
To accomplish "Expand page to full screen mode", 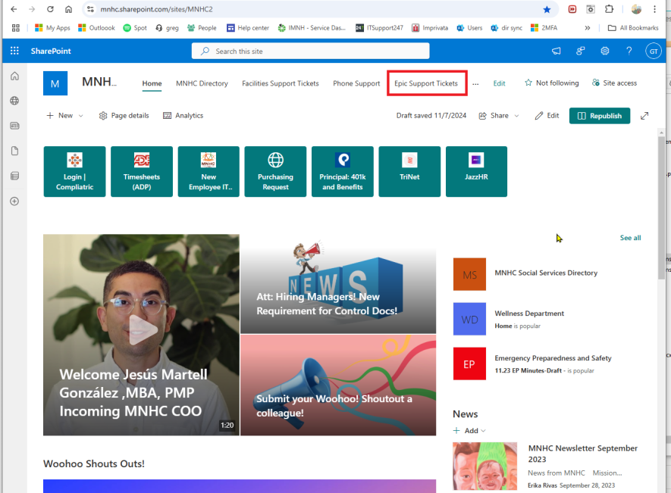I will [644, 116].
